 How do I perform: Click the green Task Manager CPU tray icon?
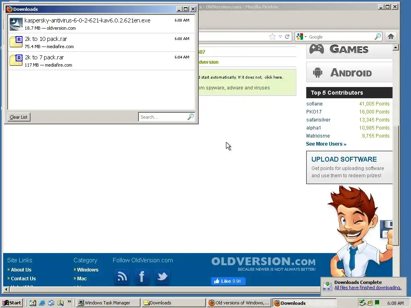coord(377,303)
